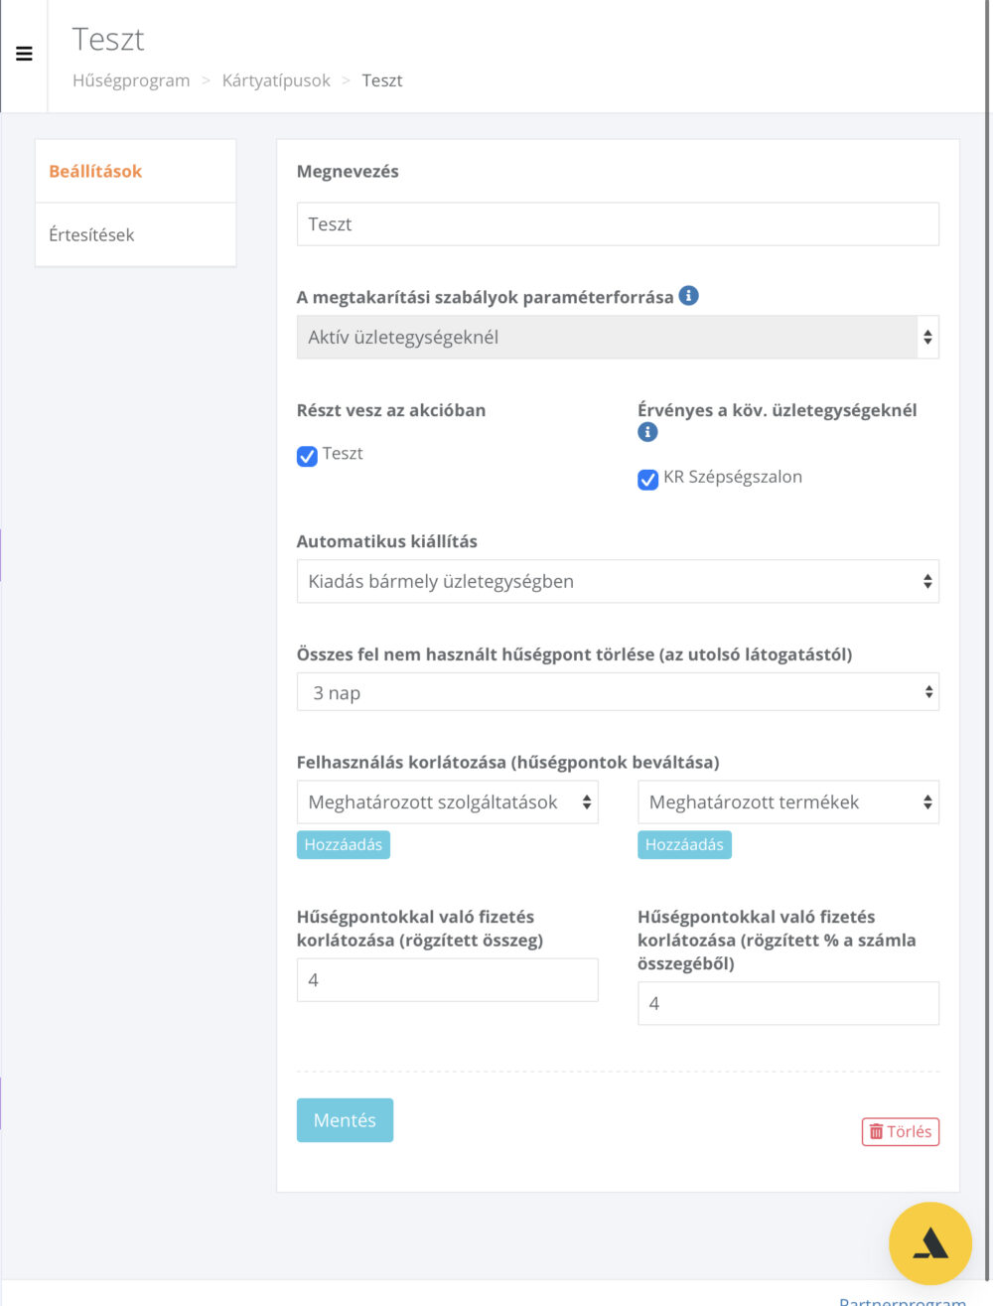The image size is (993, 1306).
Task: Click Hozzáadás under Meghatározott termékek
Action: pos(684,845)
